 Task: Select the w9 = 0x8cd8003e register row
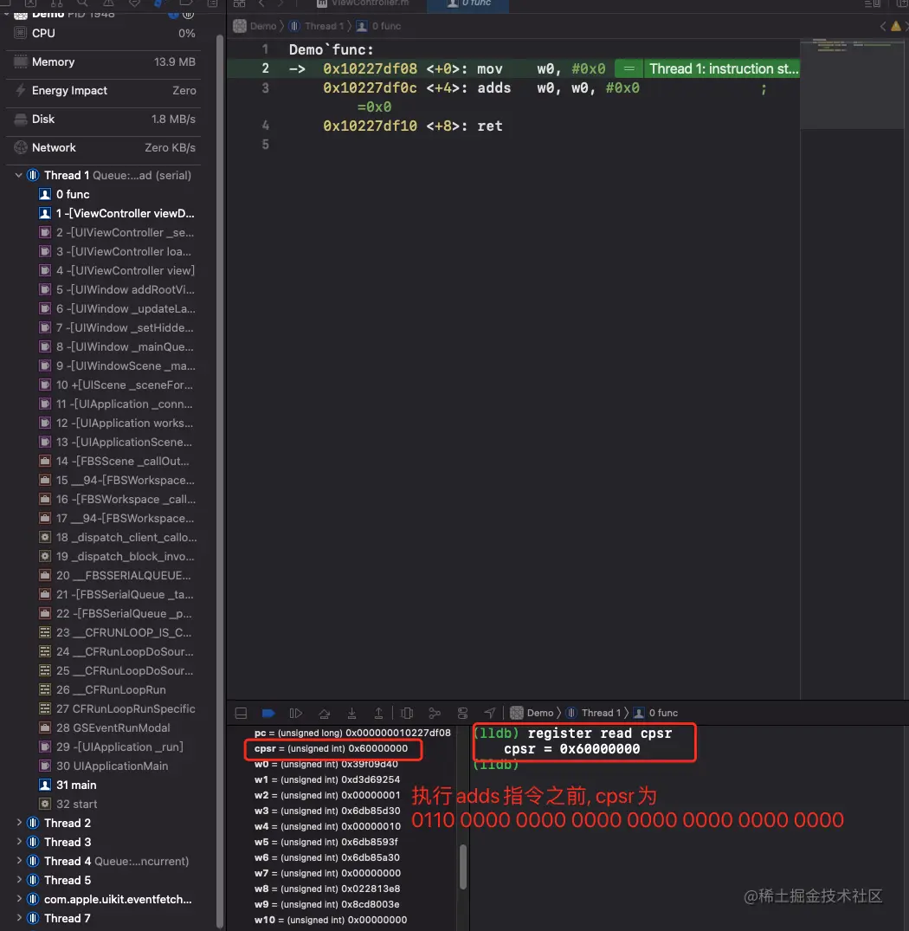pyautogui.click(x=327, y=904)
